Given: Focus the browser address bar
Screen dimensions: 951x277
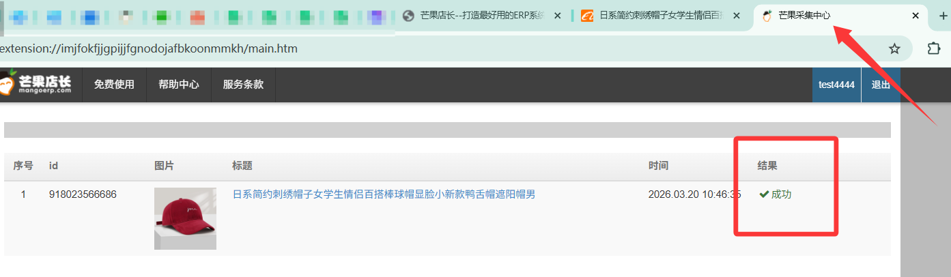Looking at the screenshot, I should coord(410,49).
